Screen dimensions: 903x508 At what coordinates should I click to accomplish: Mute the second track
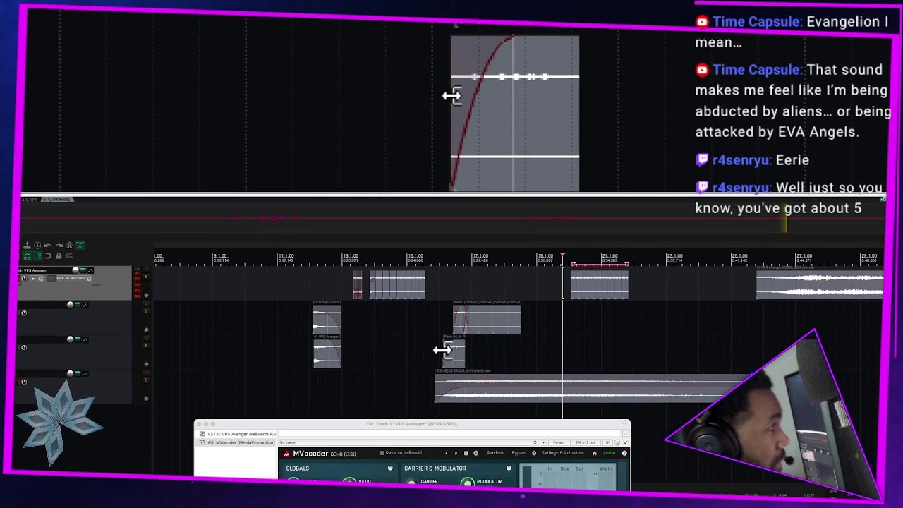[146, 304]
